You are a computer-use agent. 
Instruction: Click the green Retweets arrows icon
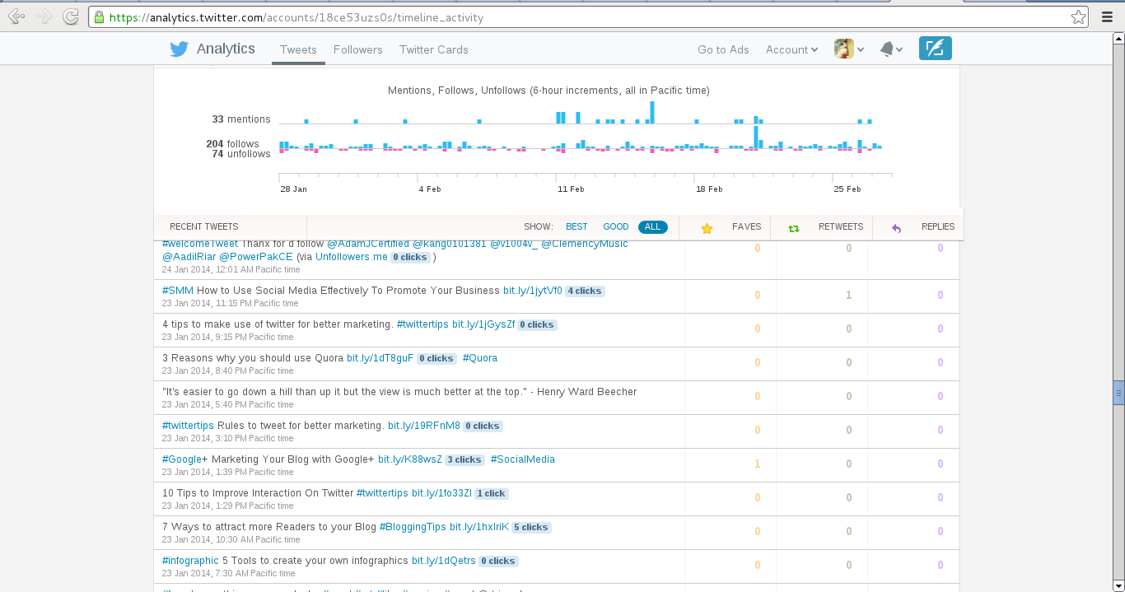pyautogui.click(x=794, y=228)
